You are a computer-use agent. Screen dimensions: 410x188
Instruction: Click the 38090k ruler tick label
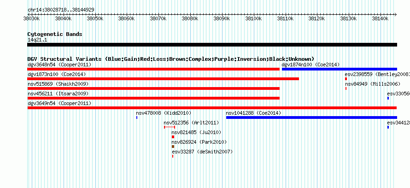point(222,19)
